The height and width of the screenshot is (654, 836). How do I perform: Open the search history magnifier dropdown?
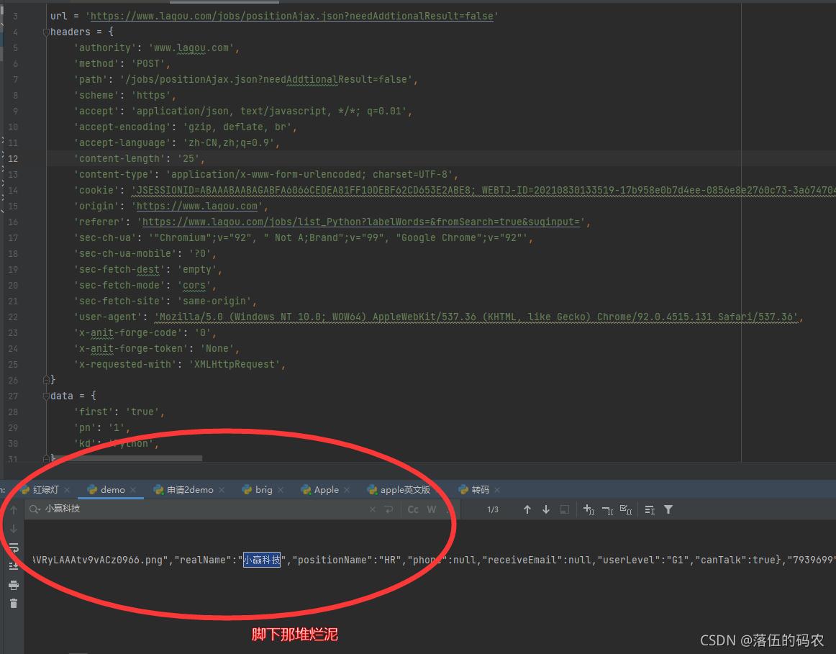(35, 509)
